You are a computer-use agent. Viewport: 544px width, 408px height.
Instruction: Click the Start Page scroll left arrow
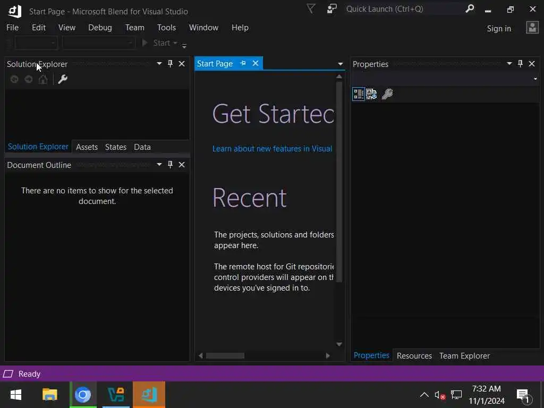click(200, 355)
